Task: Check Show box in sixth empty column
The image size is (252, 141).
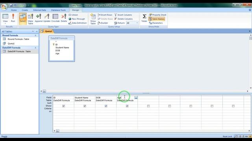Action: click(x=170, y=106)
